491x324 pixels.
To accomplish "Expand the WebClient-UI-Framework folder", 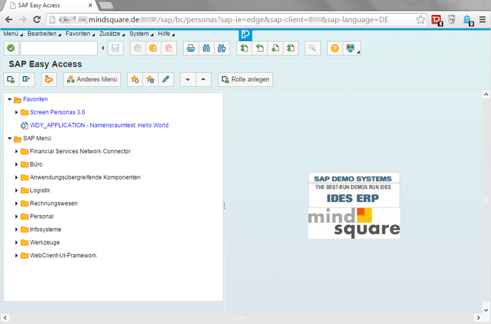I will pos(16,256).
